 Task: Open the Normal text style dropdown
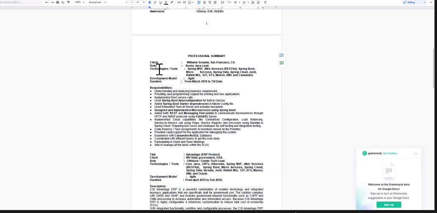click(x=98, y=2)
